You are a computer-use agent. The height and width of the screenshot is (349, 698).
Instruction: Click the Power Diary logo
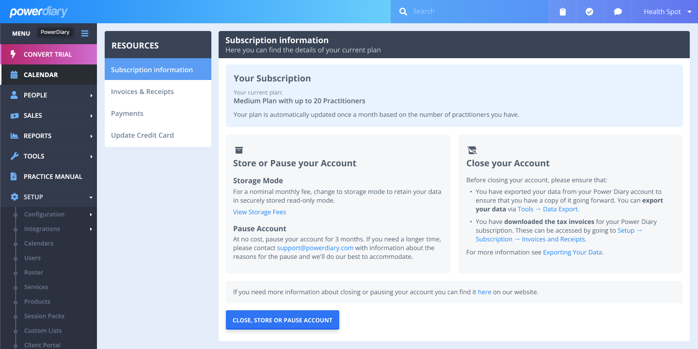pyautogui.click(x=39, y=12)
